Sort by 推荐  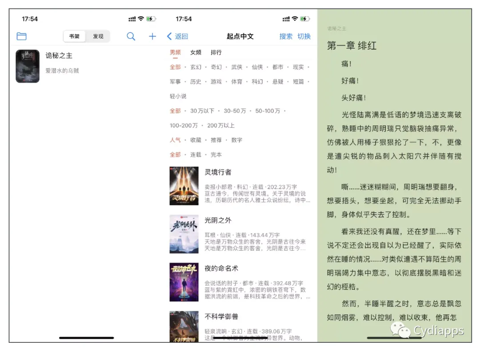pos(216,140)
